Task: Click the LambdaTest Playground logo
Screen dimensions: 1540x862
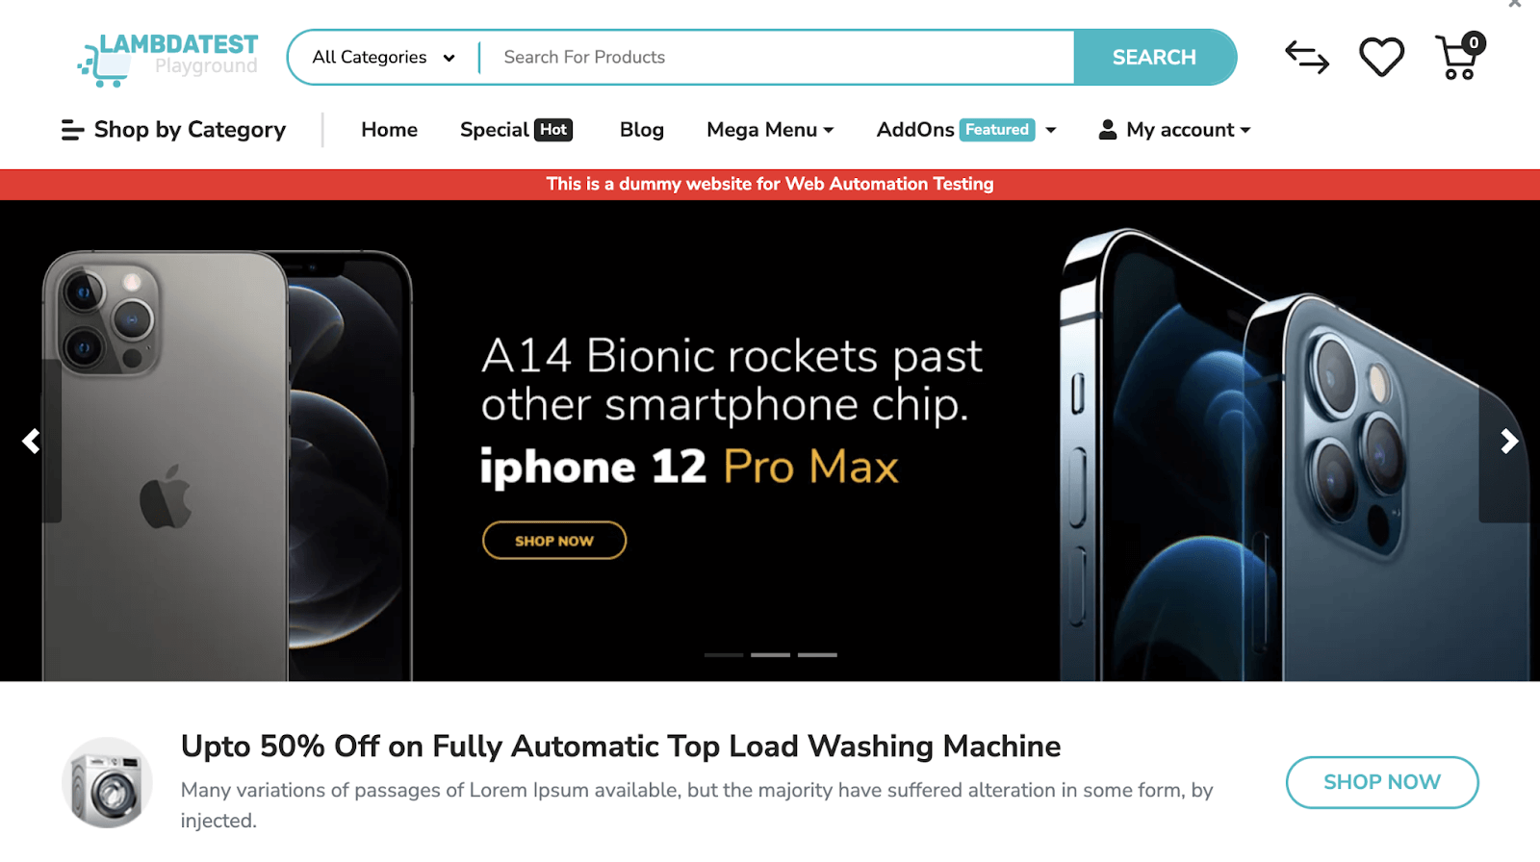Action: tap(167, 59)
